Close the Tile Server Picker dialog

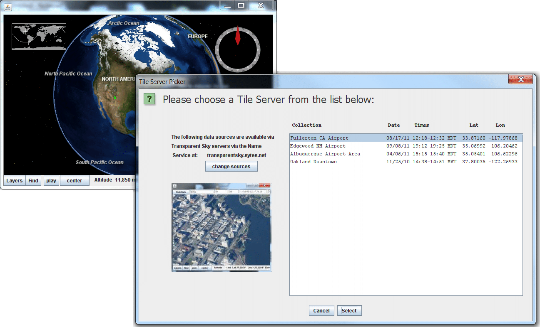tap(520, 79)
